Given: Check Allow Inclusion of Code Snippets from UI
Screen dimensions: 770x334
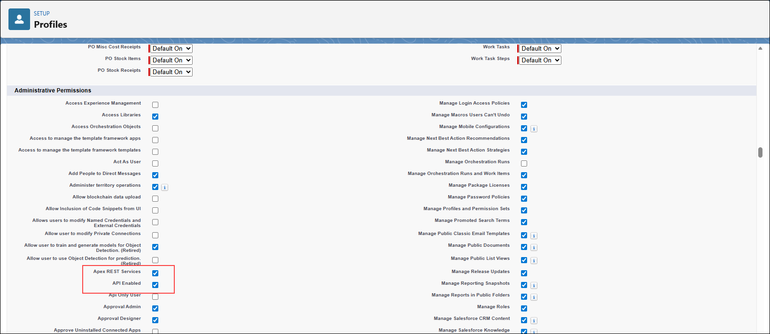Looking at the screenshot, I should coord(156,211).
